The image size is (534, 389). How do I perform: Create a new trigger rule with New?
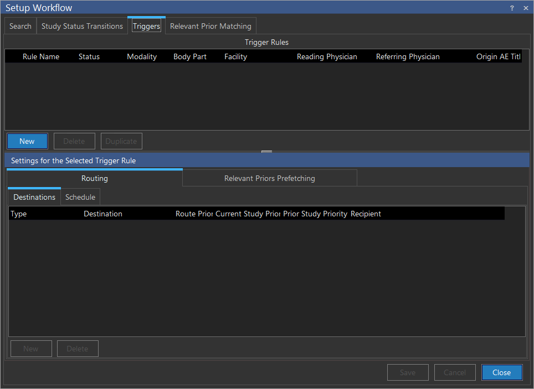pos(27,141)
